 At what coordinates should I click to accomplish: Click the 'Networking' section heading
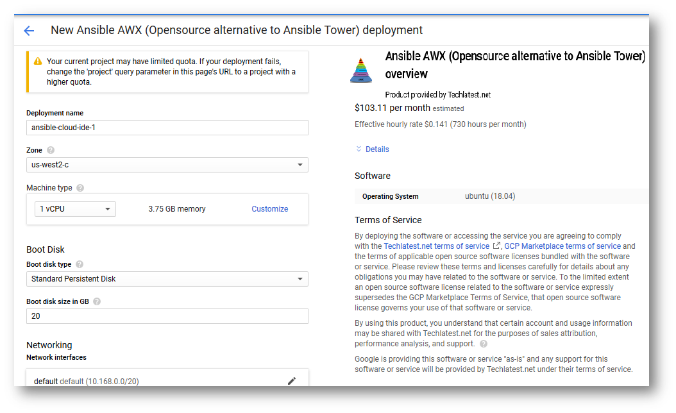coord(49,345)
